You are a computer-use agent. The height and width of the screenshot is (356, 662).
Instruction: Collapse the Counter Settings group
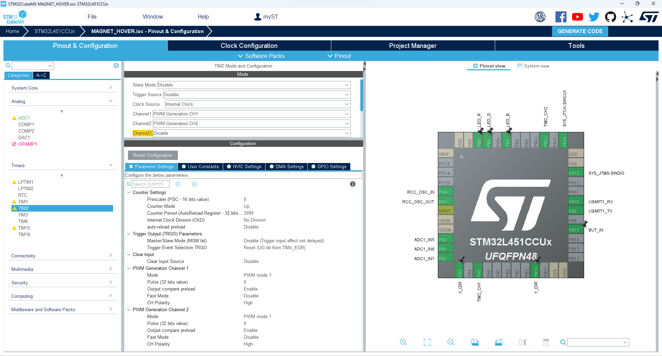pyautogui.click(x=129, y=192)
